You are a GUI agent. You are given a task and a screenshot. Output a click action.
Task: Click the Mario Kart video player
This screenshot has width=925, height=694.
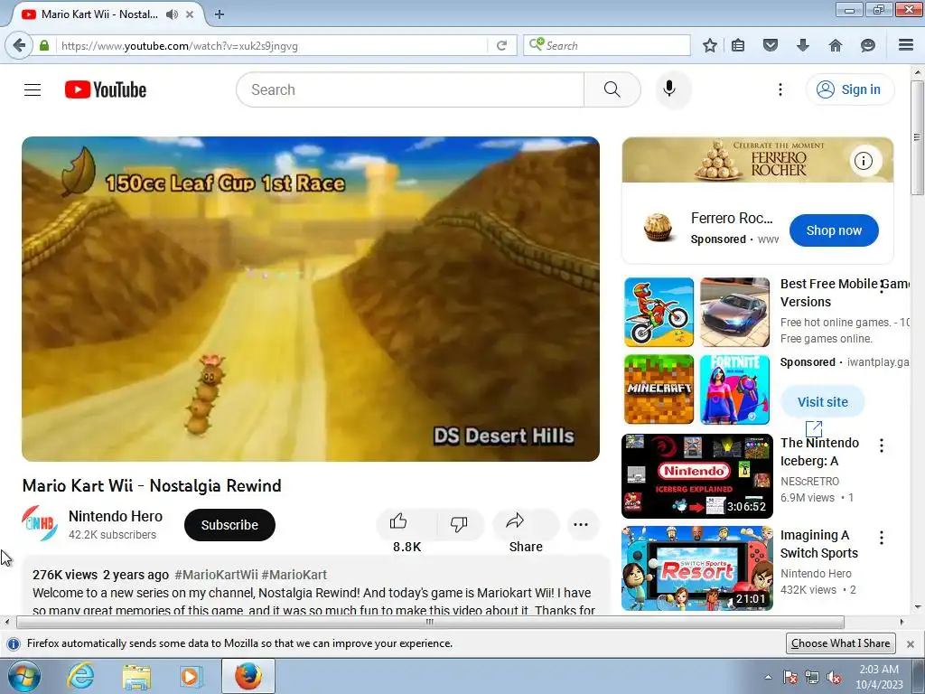(x=311, y=299)
